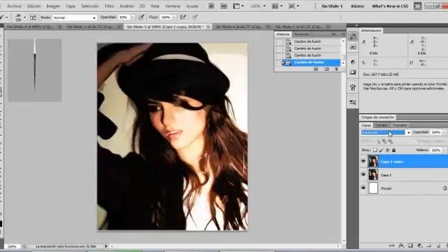Open the Acciones collapsed panel icon

click(353, 47)
